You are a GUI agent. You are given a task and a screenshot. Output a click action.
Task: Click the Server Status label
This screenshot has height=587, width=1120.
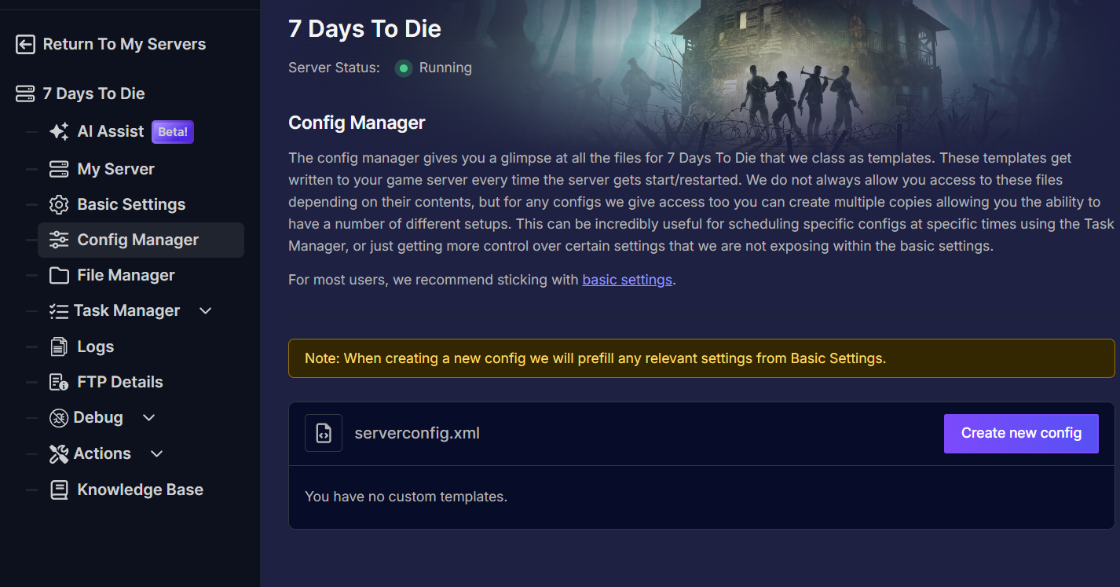(x=334, y=68)
